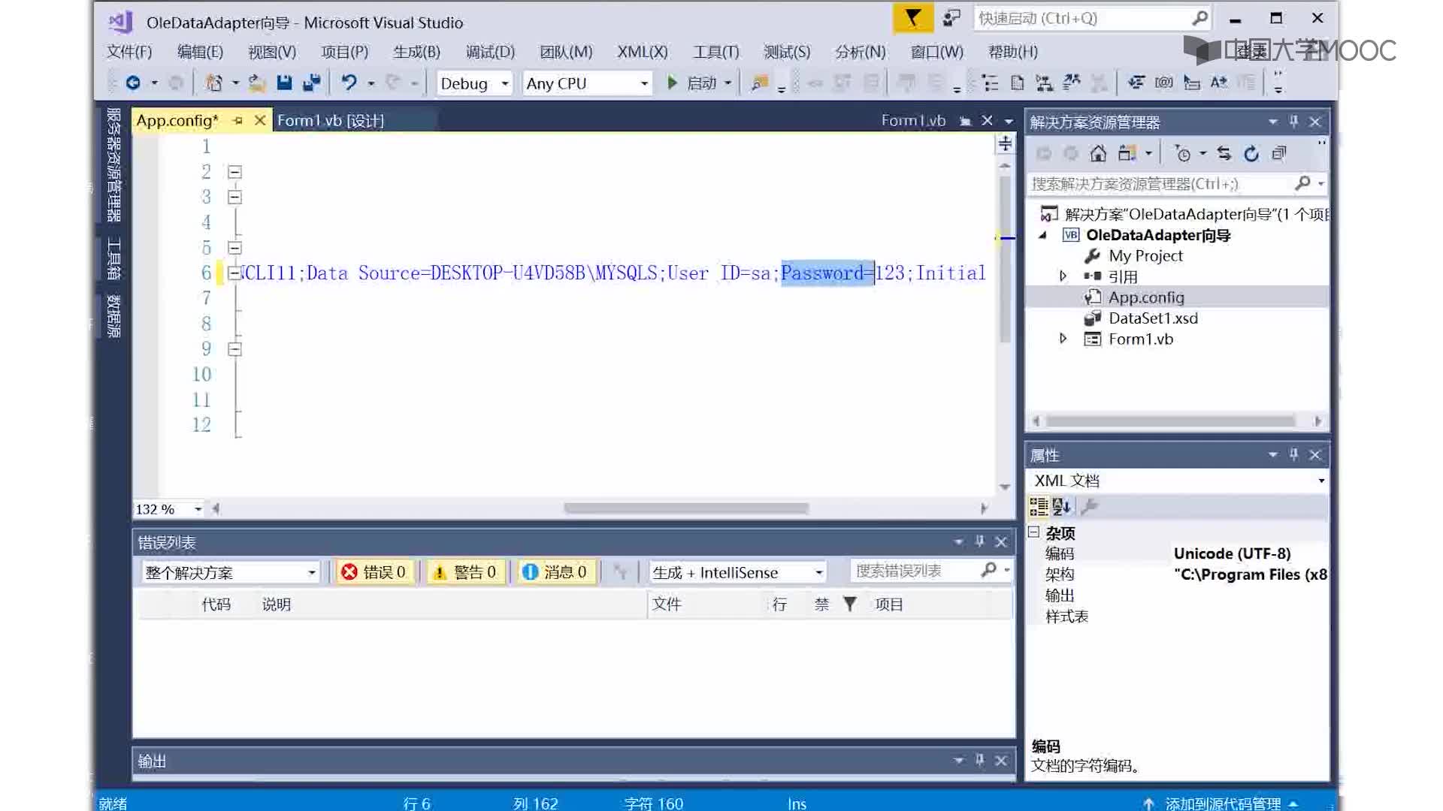1443x811 pixels.
Task: Click the feedback icon beside Quick Launch
Action: click(x=951, y=18)
